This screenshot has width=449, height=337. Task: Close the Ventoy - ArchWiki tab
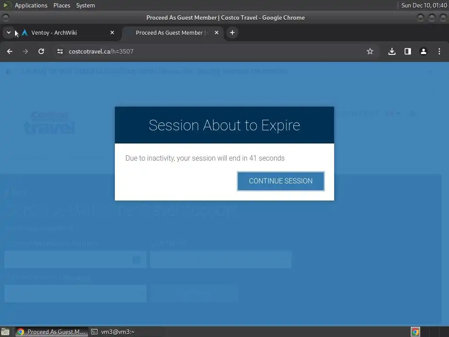coord(112,32)
